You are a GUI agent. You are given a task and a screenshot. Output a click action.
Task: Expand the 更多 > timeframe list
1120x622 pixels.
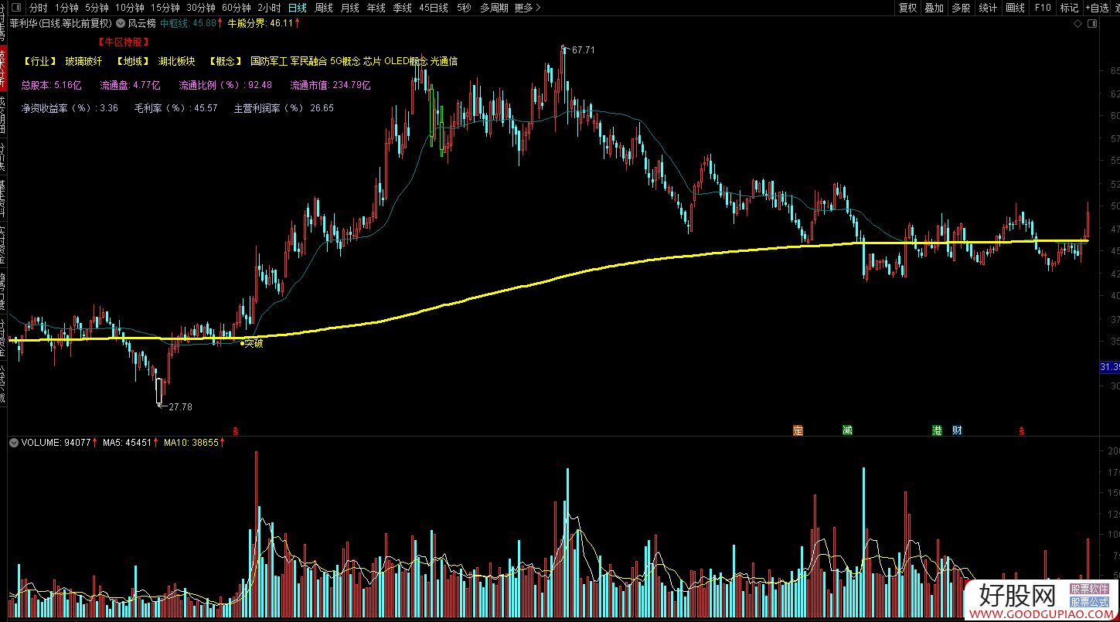click(x=527, y=8)
